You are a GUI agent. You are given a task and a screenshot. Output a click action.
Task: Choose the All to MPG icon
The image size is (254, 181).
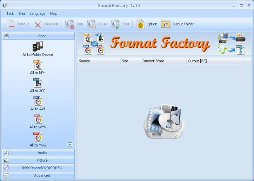point(38,137)
